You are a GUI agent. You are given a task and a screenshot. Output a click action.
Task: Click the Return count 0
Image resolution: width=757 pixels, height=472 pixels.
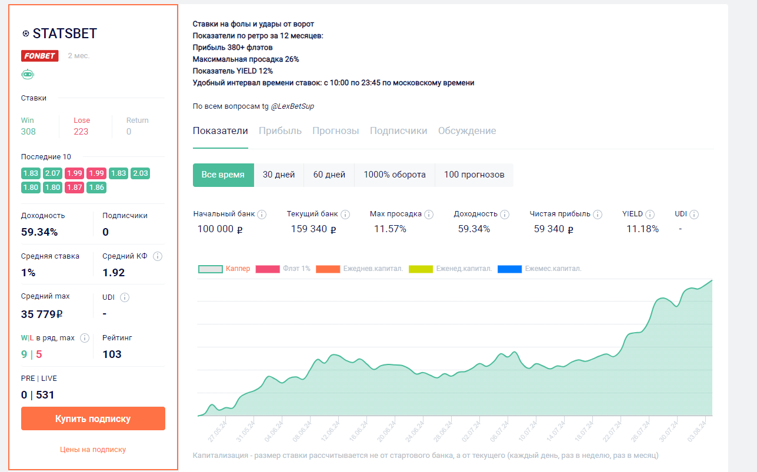tap(129, 132)
